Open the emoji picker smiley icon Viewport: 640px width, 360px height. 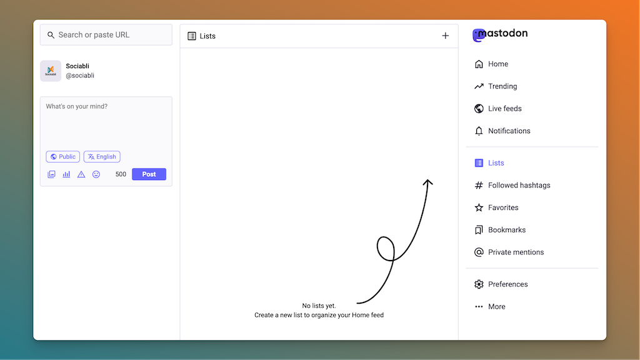coord(96,174)
